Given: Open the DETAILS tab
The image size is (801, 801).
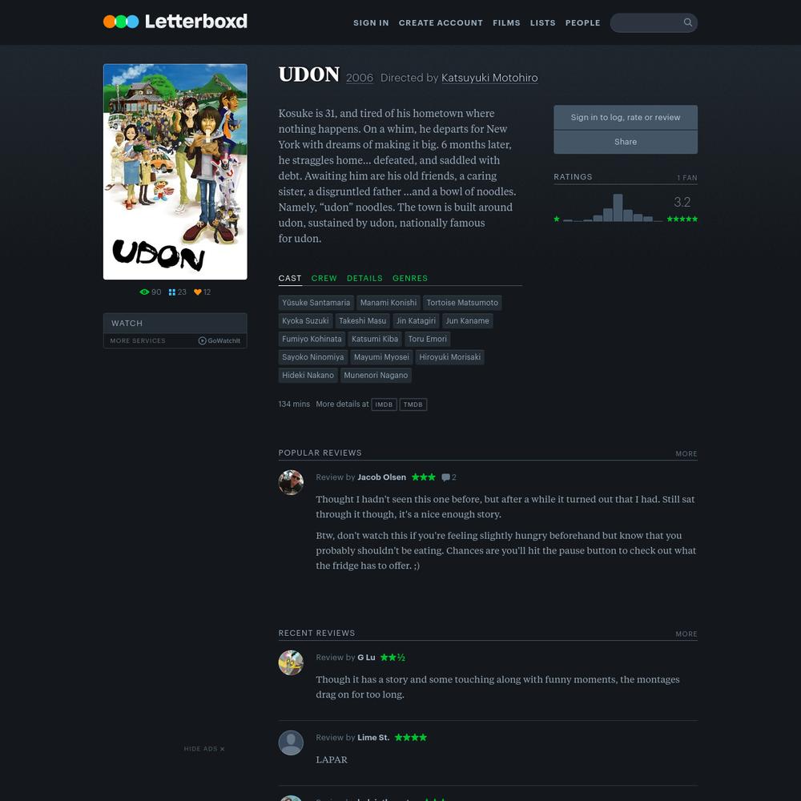Looking at the screenshot, I should tap(364, 279).
